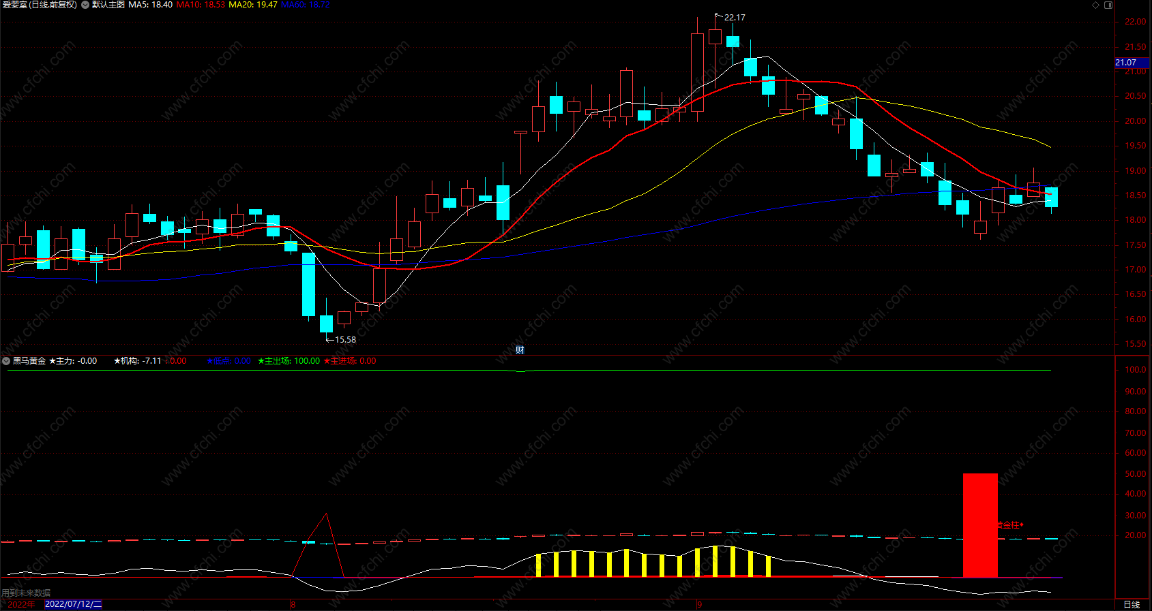Click the 22.17 high price annotation
Viewport: 1152px width, 611px height.
tap(735, 18)
